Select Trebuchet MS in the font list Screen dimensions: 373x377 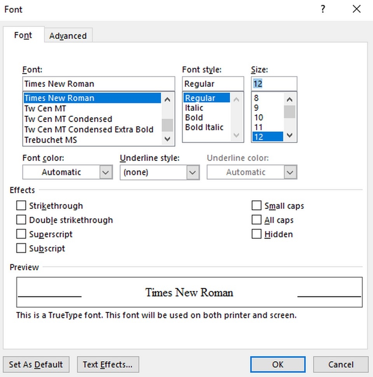(x=51, y=140)
